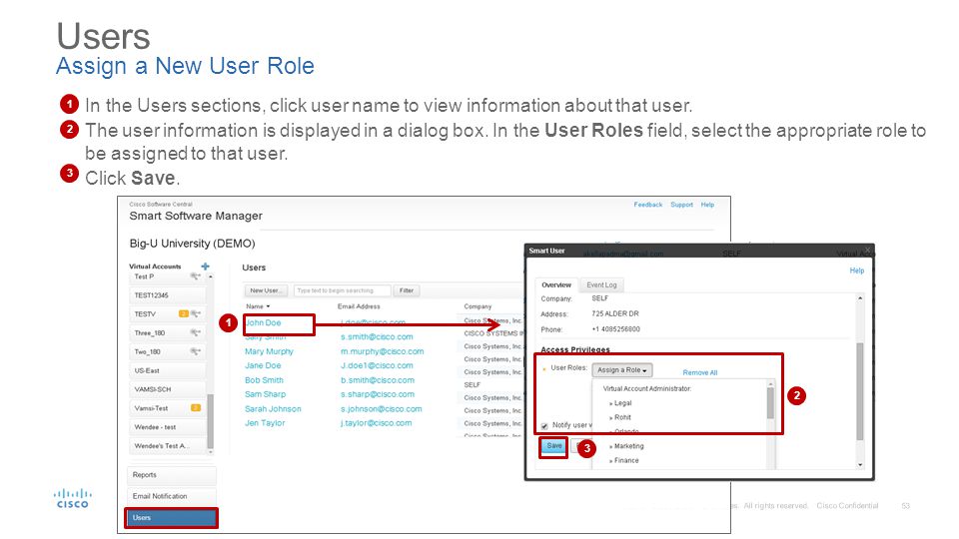This screenshot has width=959, height=539.
Task: Open user Mary Murphy
Action: (x=269, y=352)
